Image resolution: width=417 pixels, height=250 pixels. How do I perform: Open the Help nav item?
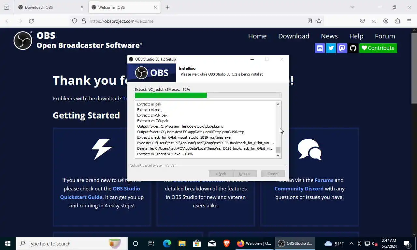click(x=356, y=36)
